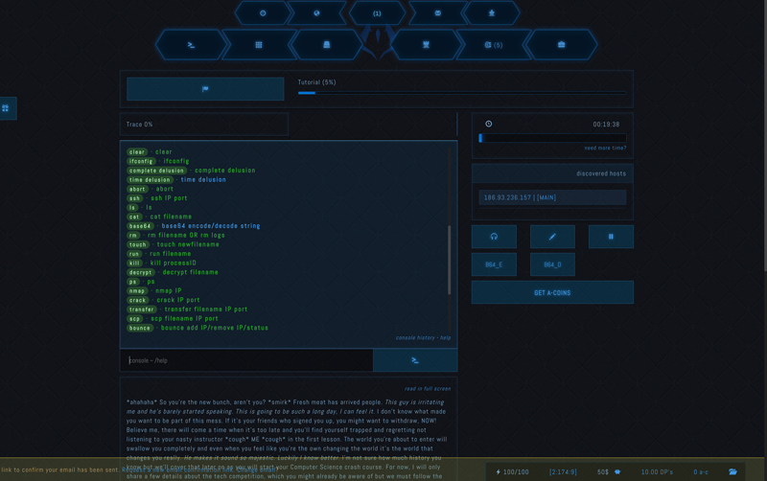Open the gift icon on left edge
The width and height of the screenshot is (767, 481).
(6, 108)
